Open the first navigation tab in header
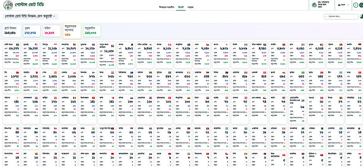 click(167, 7)
